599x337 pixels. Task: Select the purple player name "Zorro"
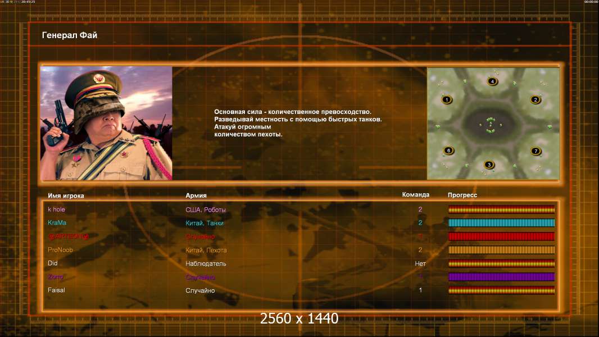56,277
